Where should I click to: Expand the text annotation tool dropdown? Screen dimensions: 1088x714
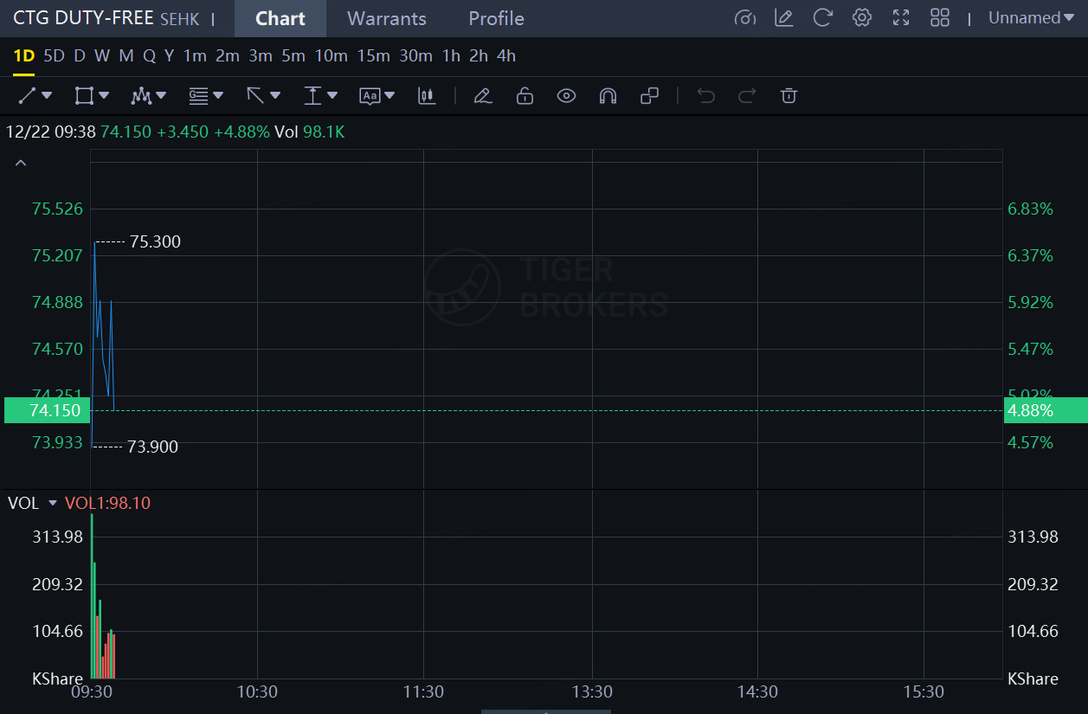[389, 96]
